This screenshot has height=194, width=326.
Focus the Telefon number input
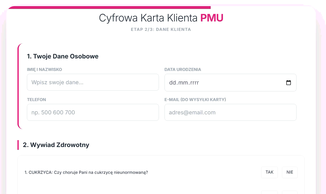pyautogui.click(x=93, y=112)
